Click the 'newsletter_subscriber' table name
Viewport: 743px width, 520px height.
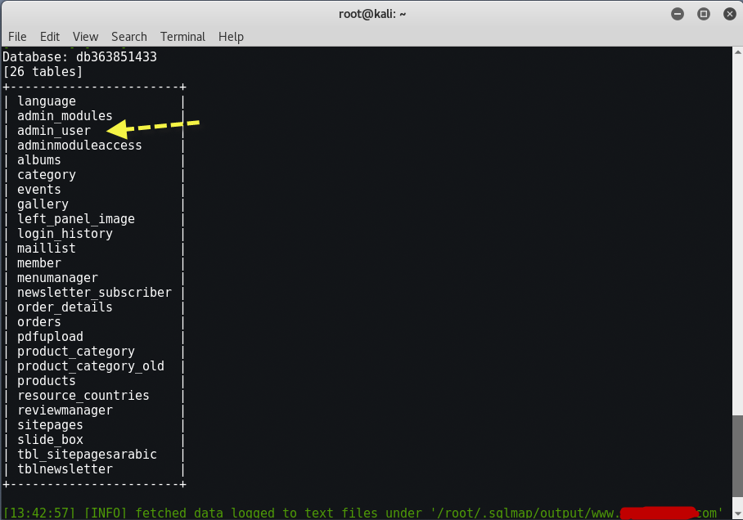pos(94,292)
